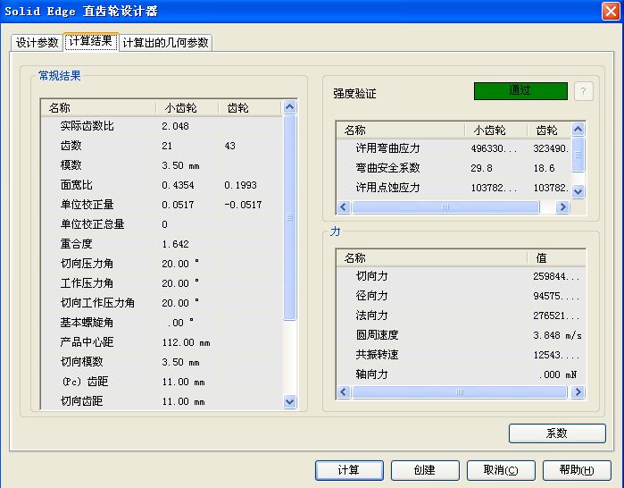
Task: Select the 法向力 row
Action: pos(461,316)
